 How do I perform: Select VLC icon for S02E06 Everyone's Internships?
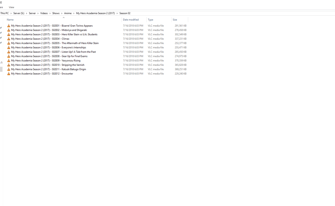click(x=9, y=48)
